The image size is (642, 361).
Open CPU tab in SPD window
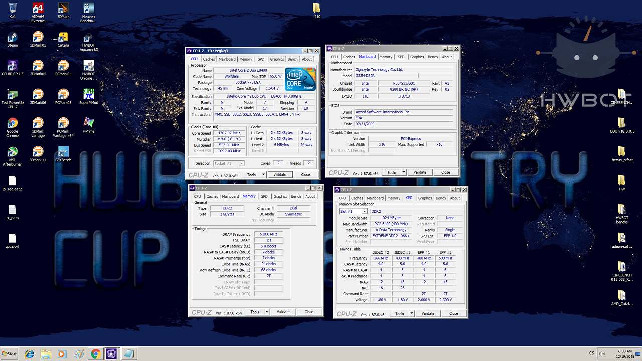tap(342, 198)
